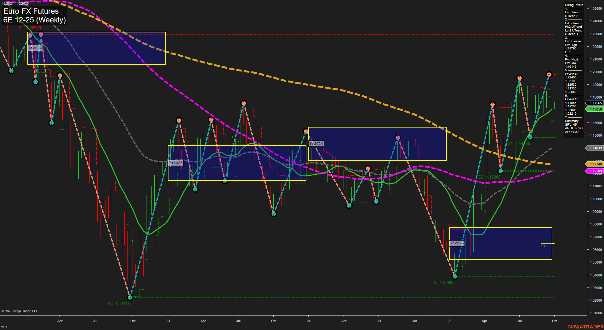
Task: Select the Y:2022 zone label
Action: point(35,48)
